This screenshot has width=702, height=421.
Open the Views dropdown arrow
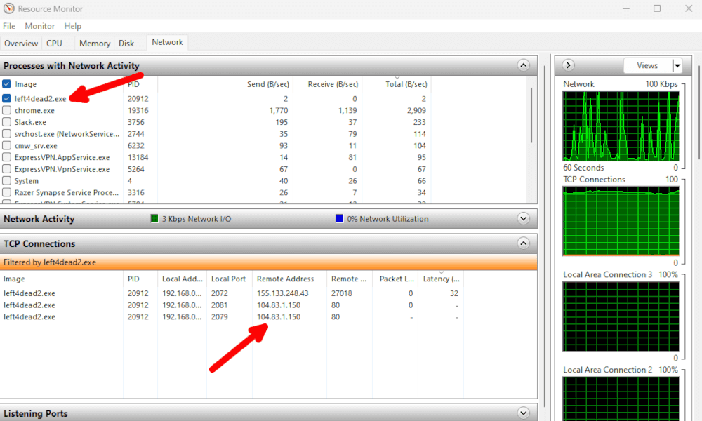click(677, 66)
